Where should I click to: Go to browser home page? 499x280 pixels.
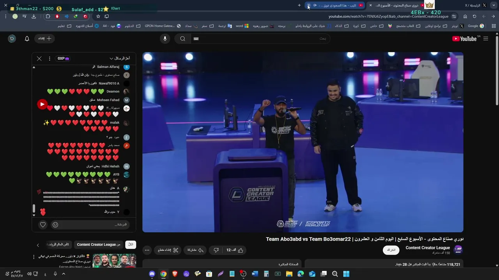click(x=465, y=16)
